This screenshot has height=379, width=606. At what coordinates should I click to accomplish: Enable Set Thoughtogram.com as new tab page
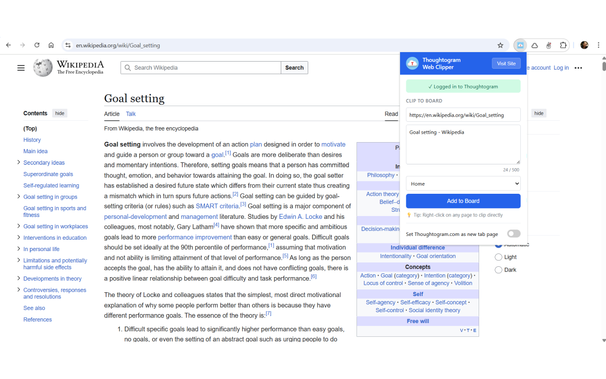513,234
